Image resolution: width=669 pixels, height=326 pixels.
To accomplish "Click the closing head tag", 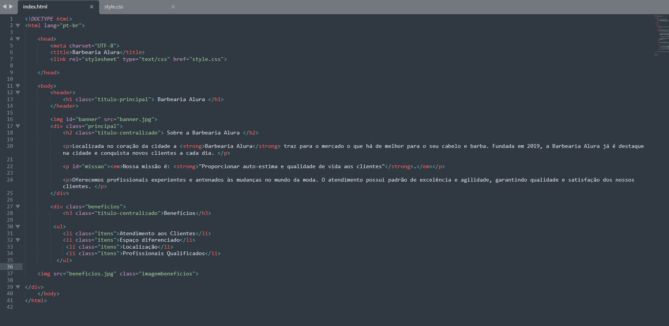I will click(x=49, y=72).
